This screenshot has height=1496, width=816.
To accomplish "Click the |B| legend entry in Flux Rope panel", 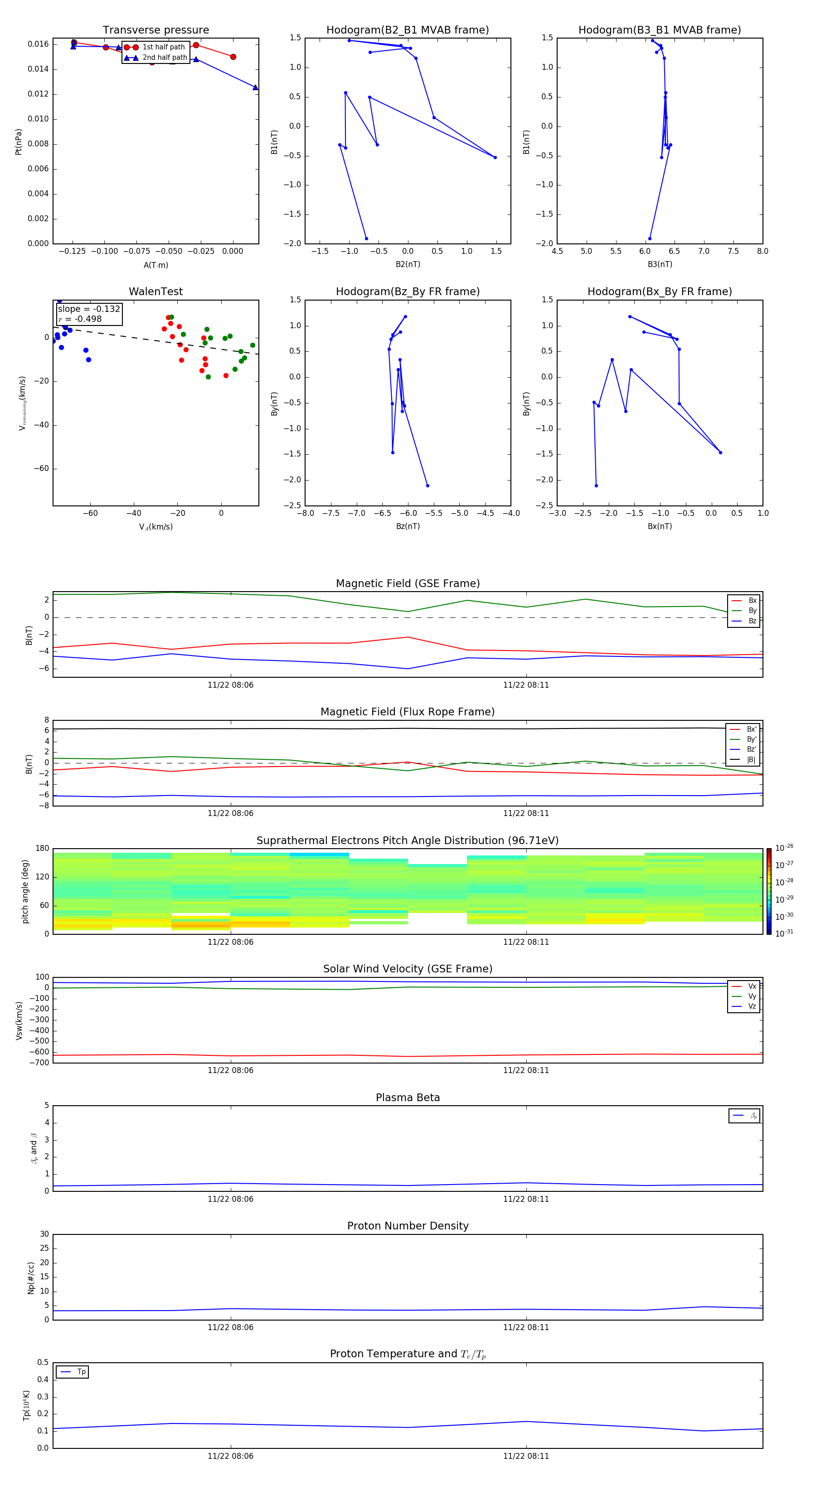I will (743, 760).
